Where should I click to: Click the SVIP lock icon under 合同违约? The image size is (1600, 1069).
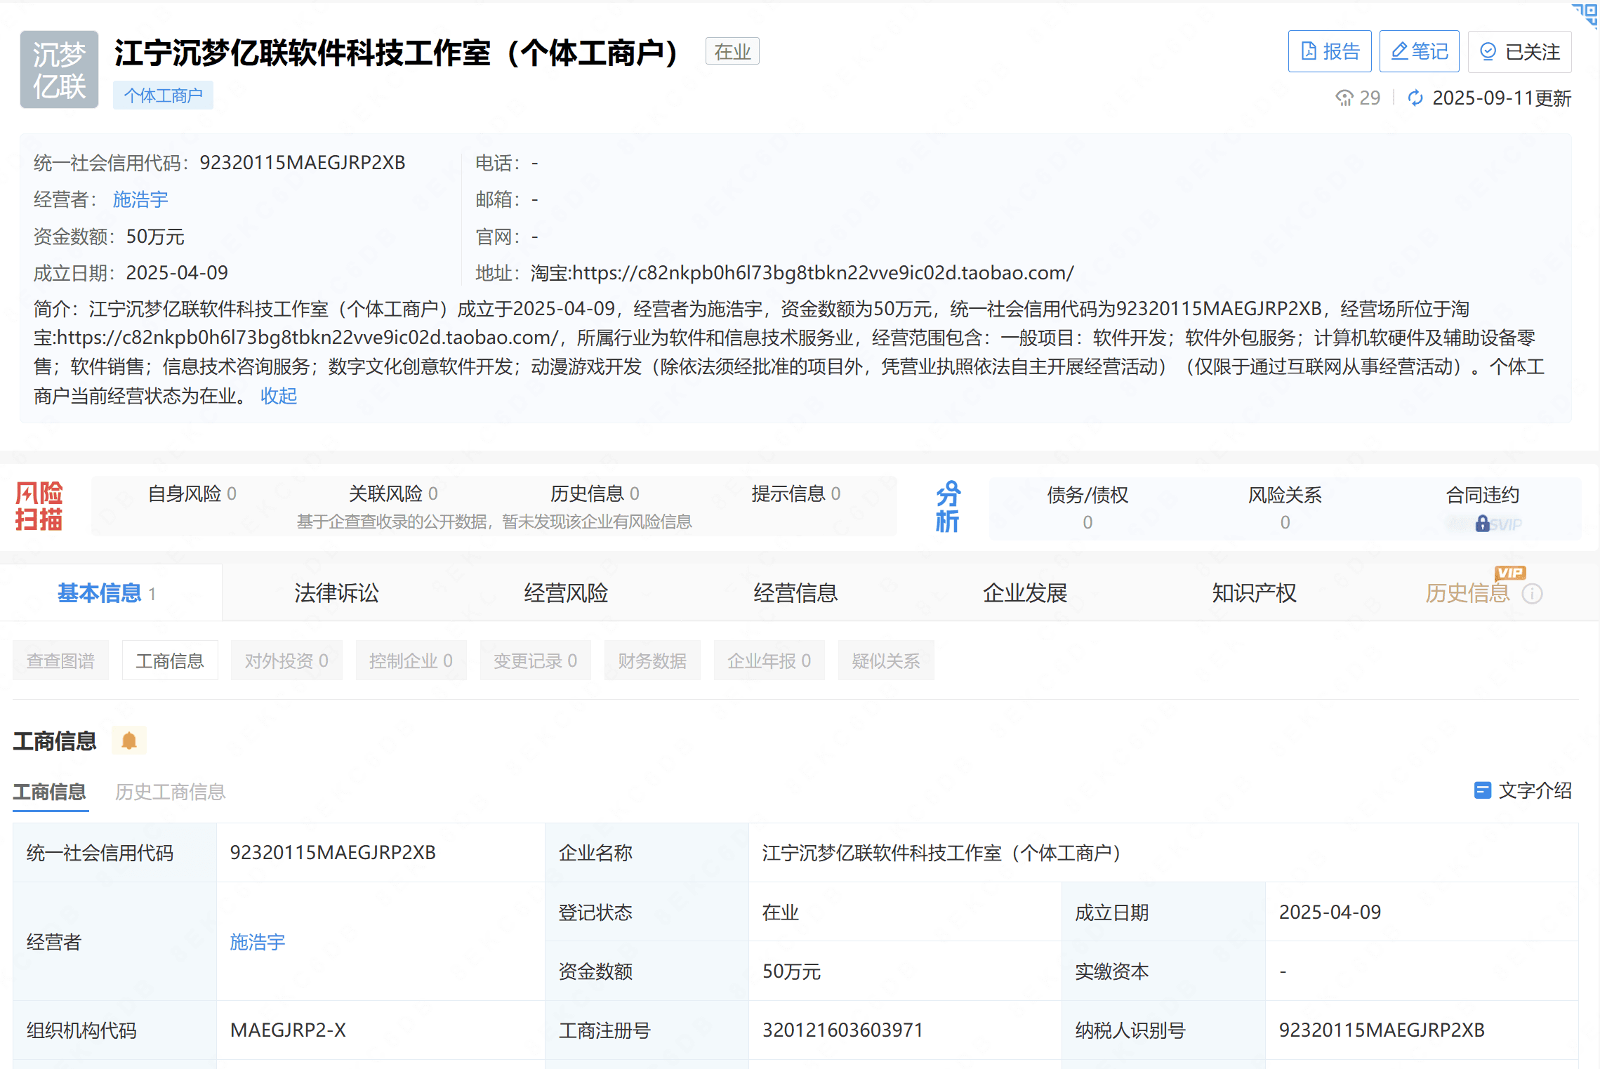click(x=1484, y=523)
